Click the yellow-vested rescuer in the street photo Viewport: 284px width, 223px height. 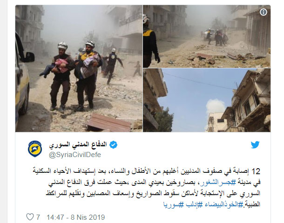pyautogui.click(x=151, y=41)
